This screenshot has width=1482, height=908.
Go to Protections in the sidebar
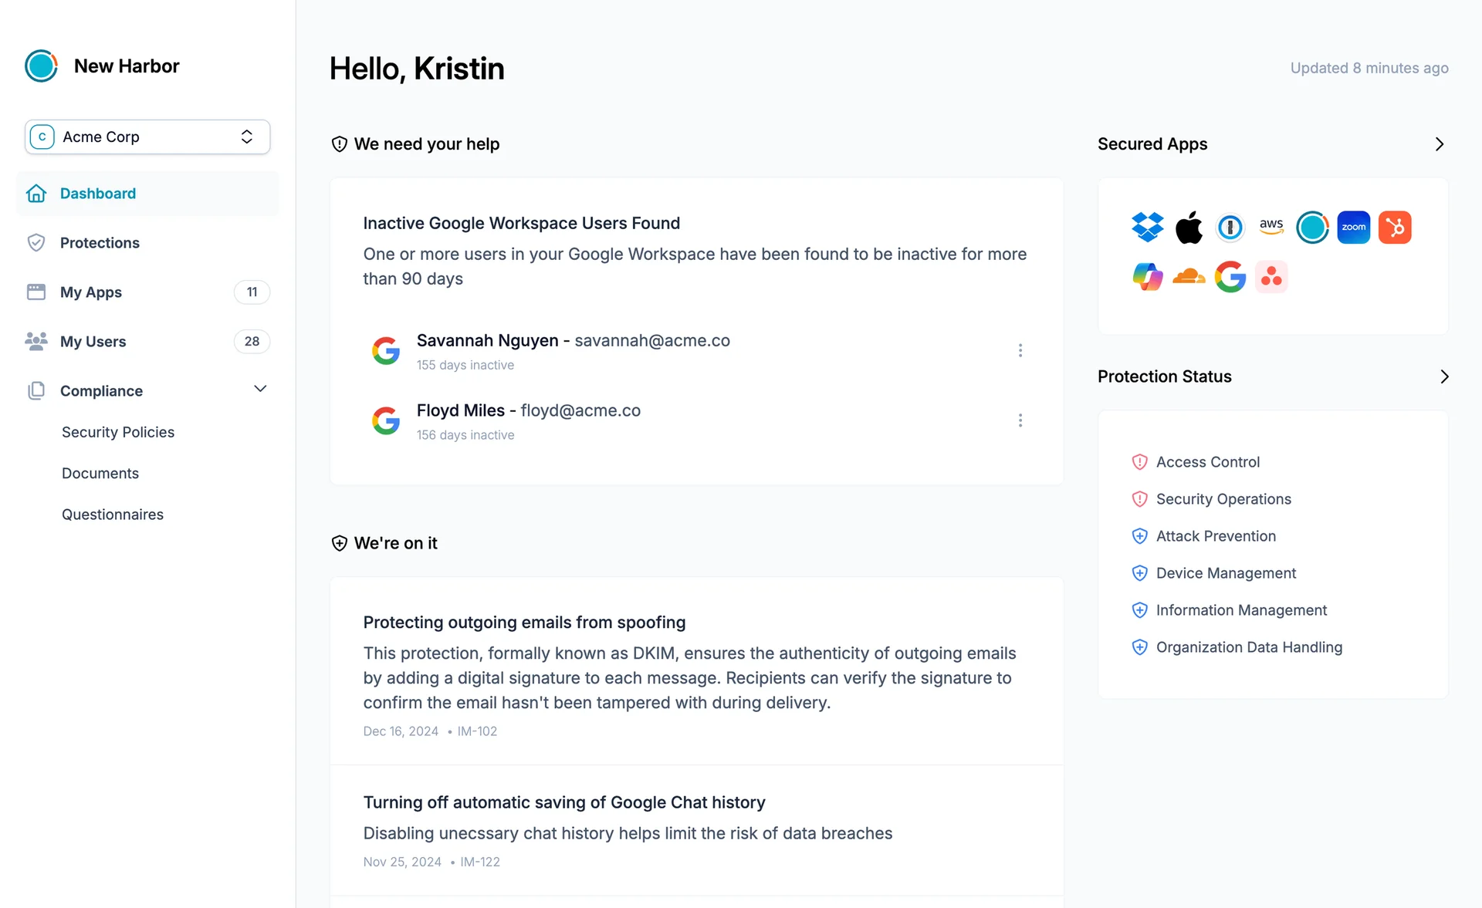coord(99,242)
